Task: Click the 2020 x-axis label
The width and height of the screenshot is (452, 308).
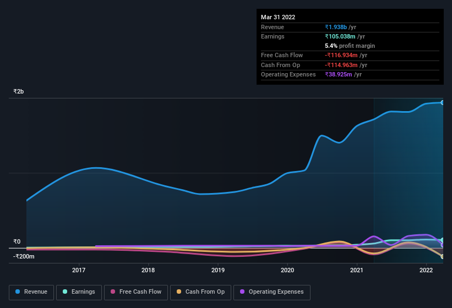Action: (x=287, y=270)
